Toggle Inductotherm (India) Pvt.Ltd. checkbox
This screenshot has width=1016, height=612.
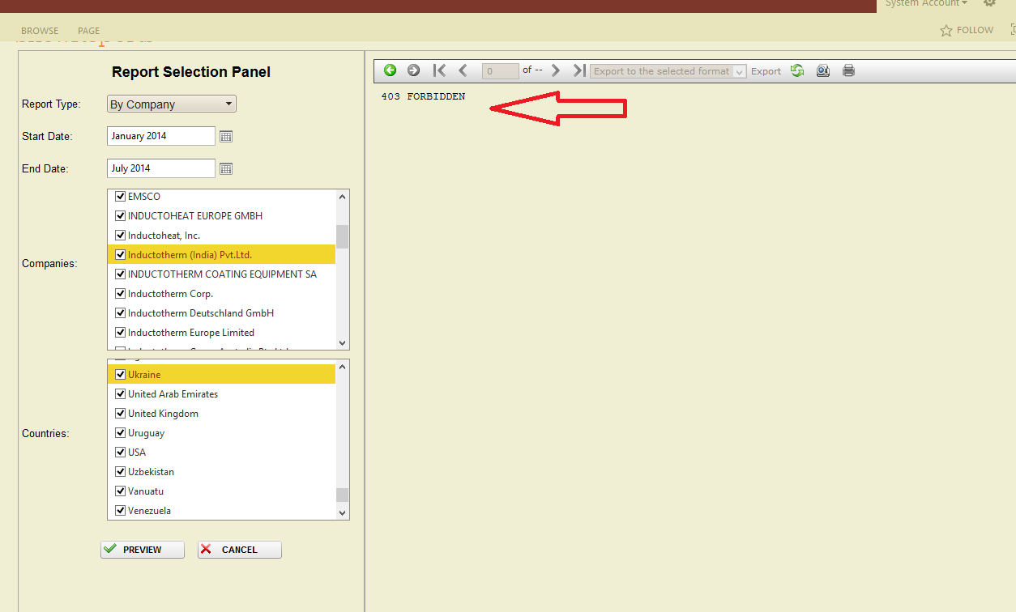coord(121,255)
